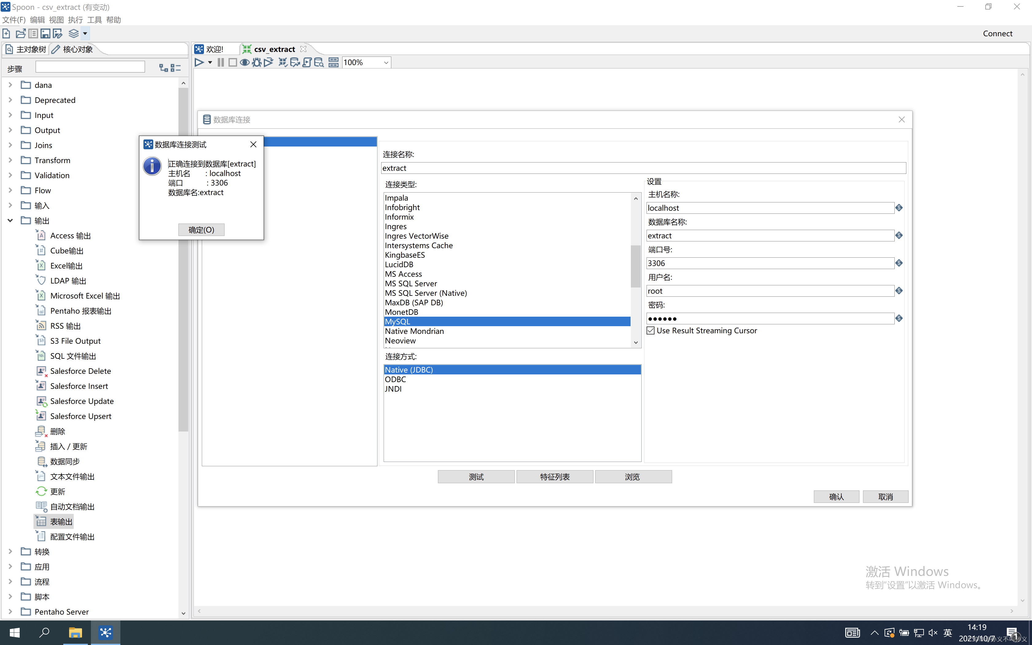The width and height of the screenshot is (1032, 645).
Task: Click the Debug bug icon in toolbar
Action: tap(256, 63)
